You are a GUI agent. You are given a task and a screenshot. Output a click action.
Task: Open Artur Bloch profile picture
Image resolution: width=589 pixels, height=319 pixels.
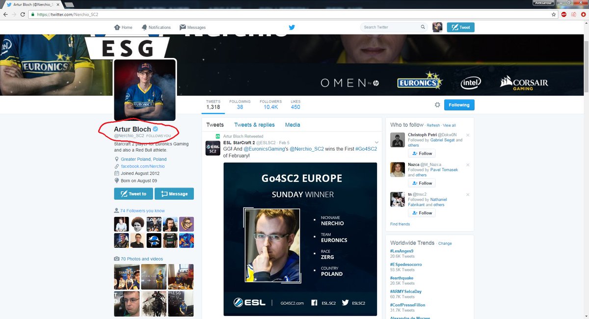pos(145,89)
